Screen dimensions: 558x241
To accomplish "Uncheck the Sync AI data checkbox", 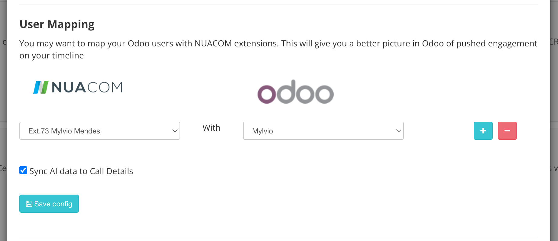I will [23, 170].
